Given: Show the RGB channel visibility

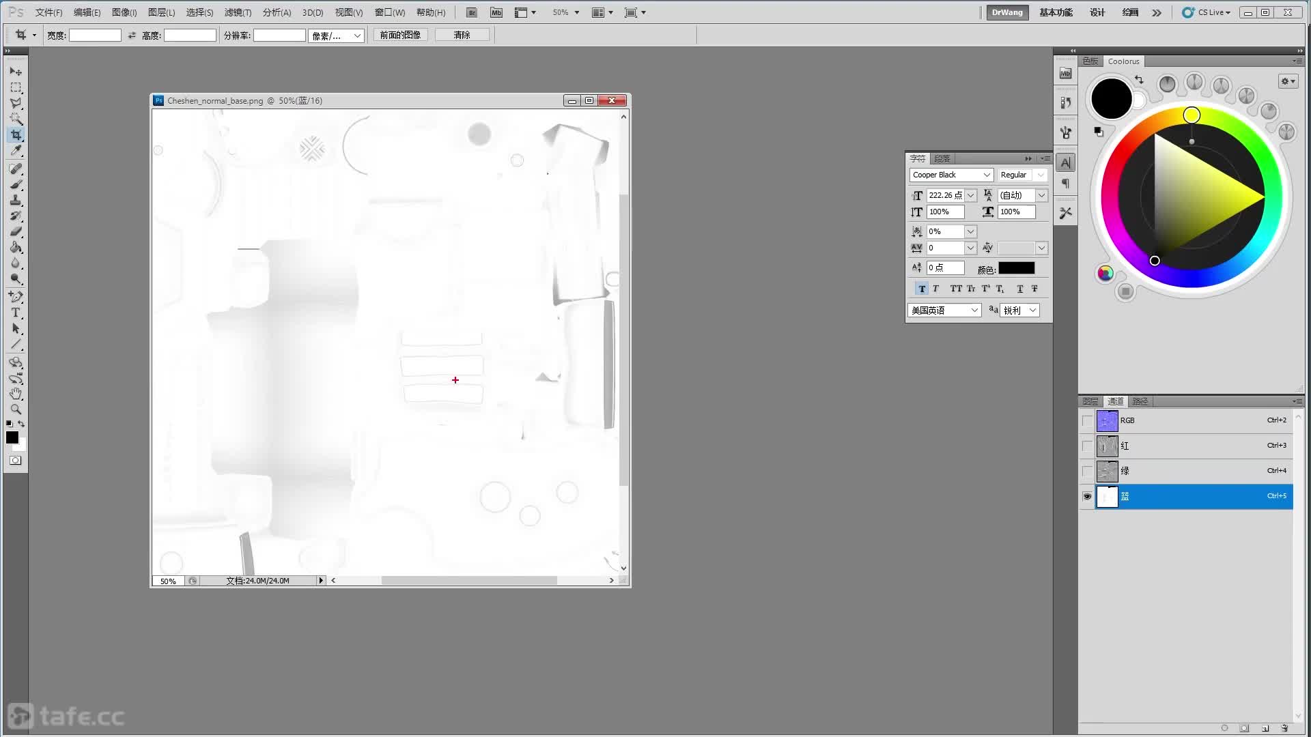Looking at the screenshot, I should pyautogui.click(x=1087, y=420).
